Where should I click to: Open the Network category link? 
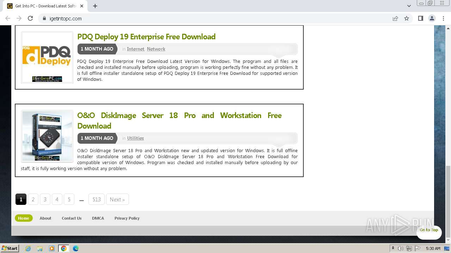point(156,49)
